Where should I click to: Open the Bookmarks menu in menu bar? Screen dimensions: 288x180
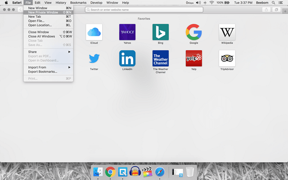tap(78, 3)
